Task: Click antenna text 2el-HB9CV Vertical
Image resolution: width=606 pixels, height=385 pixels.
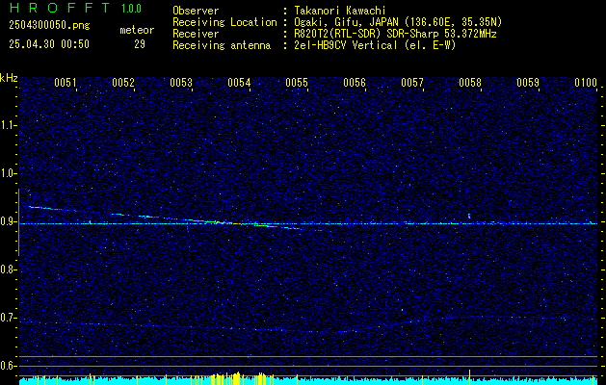Action: (x=346, y=45)
